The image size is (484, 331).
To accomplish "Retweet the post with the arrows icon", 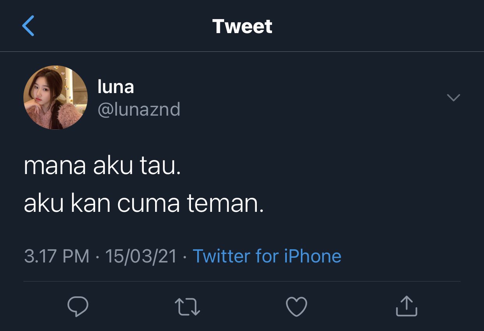I will (187, 306).
